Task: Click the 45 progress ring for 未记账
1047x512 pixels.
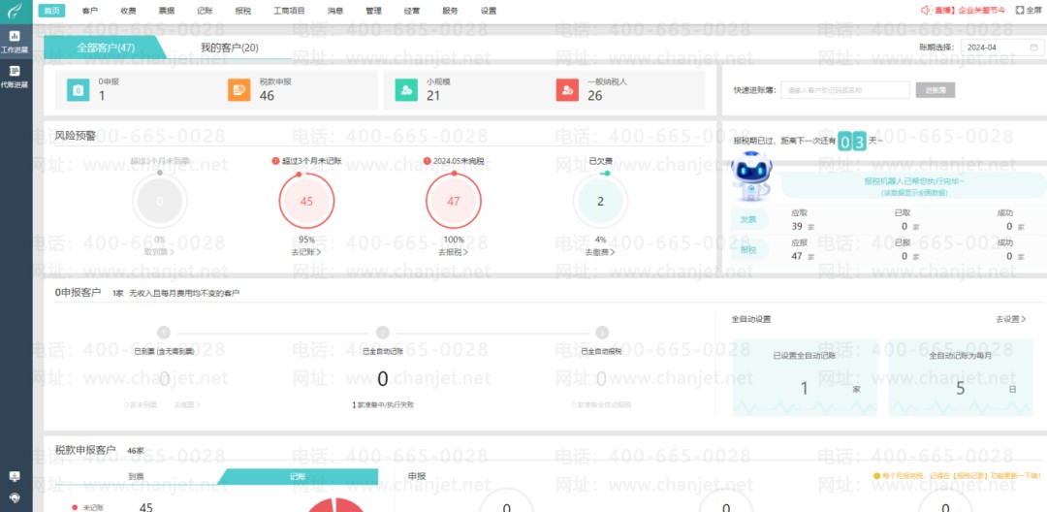Action: click(306, 201)
